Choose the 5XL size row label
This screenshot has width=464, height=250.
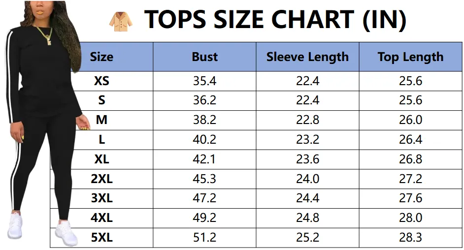(101, 238)
